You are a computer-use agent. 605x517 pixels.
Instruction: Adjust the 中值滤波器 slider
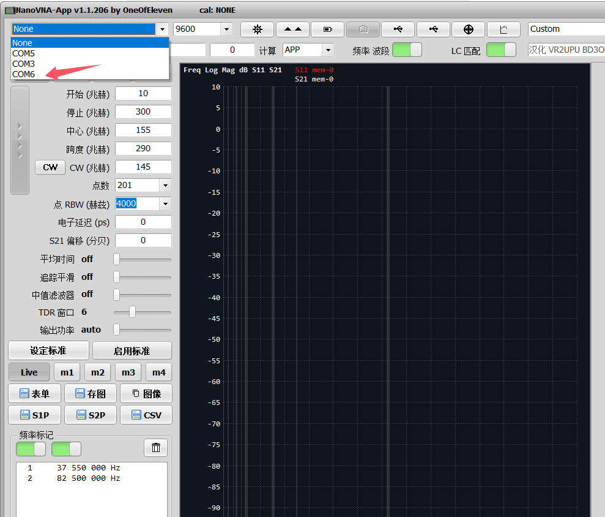tap(116, 295)
